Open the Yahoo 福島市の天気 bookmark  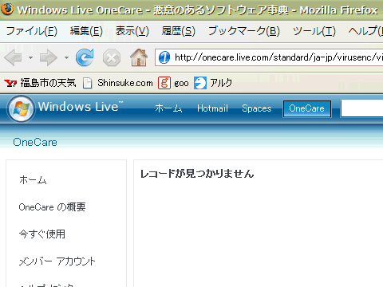pyautogui.click(x=40, y=83)
